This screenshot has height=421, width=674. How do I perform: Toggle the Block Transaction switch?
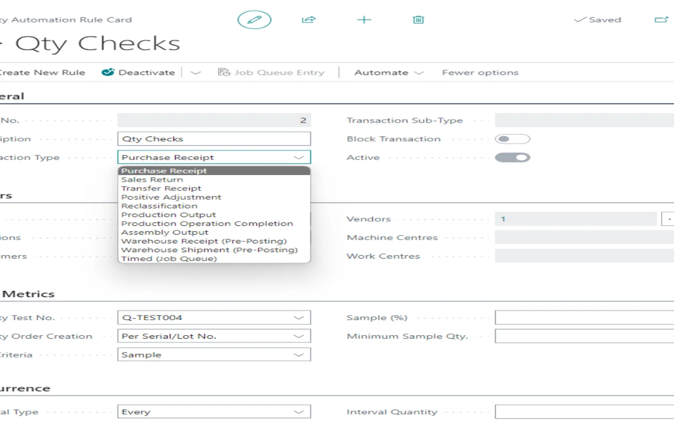pyautogui.click(x=512, y=139)
